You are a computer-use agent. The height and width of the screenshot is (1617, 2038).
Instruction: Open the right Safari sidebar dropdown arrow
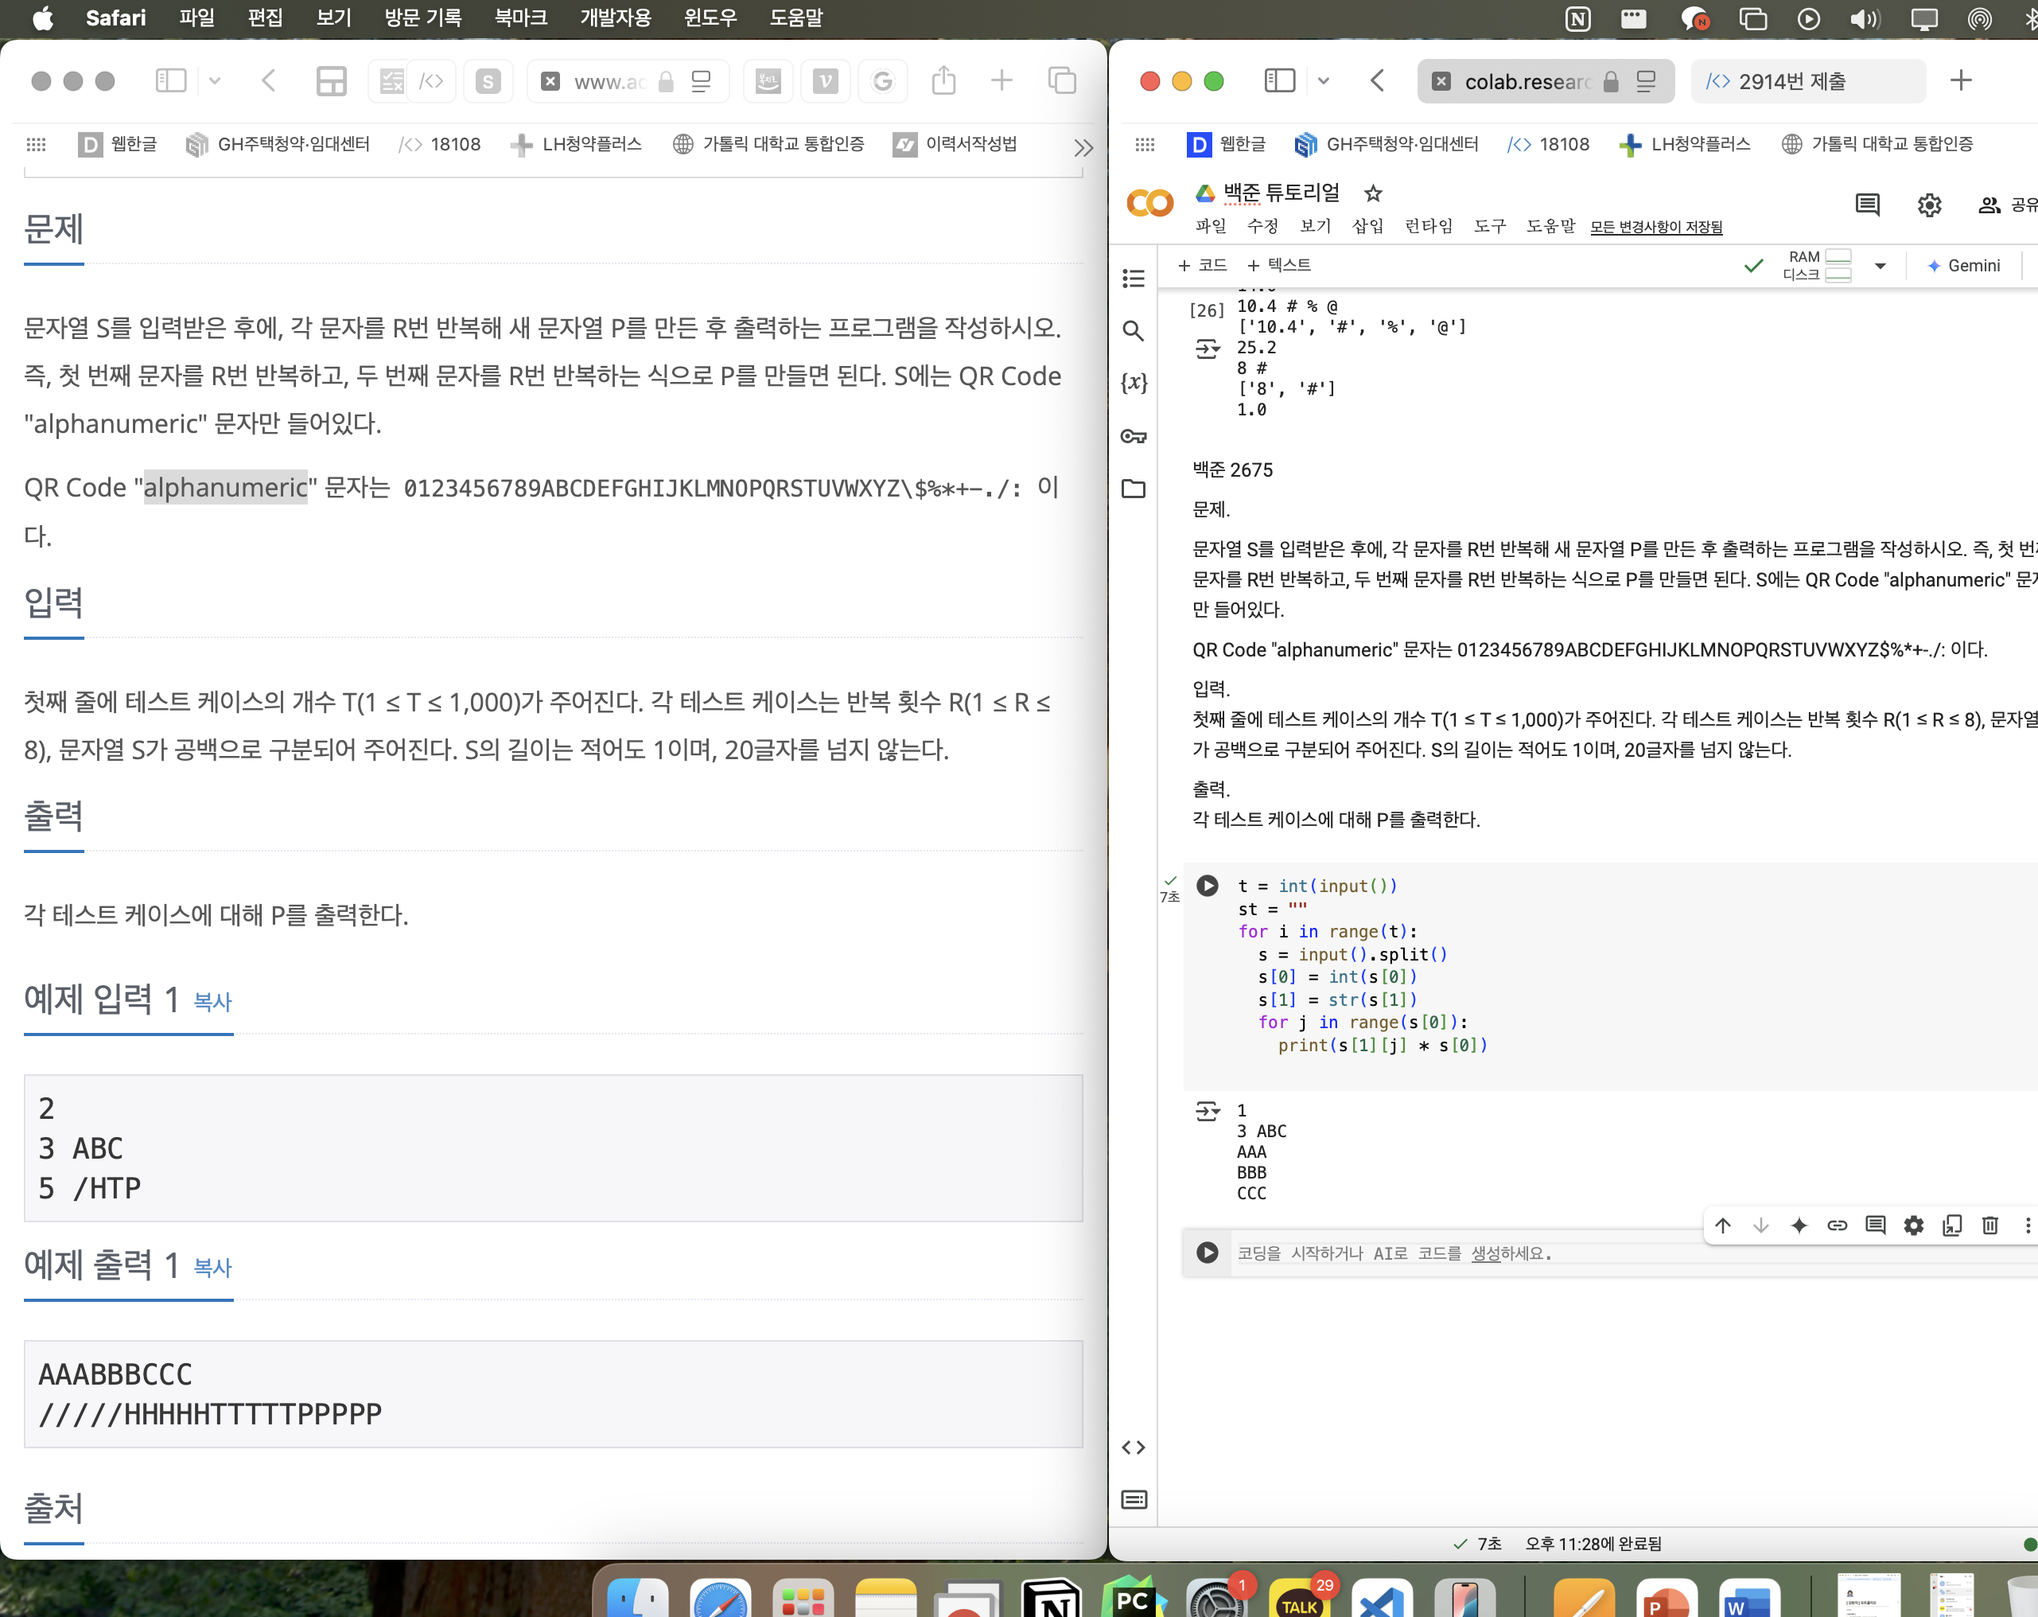pyautogui.click(x=1324, y=81)
